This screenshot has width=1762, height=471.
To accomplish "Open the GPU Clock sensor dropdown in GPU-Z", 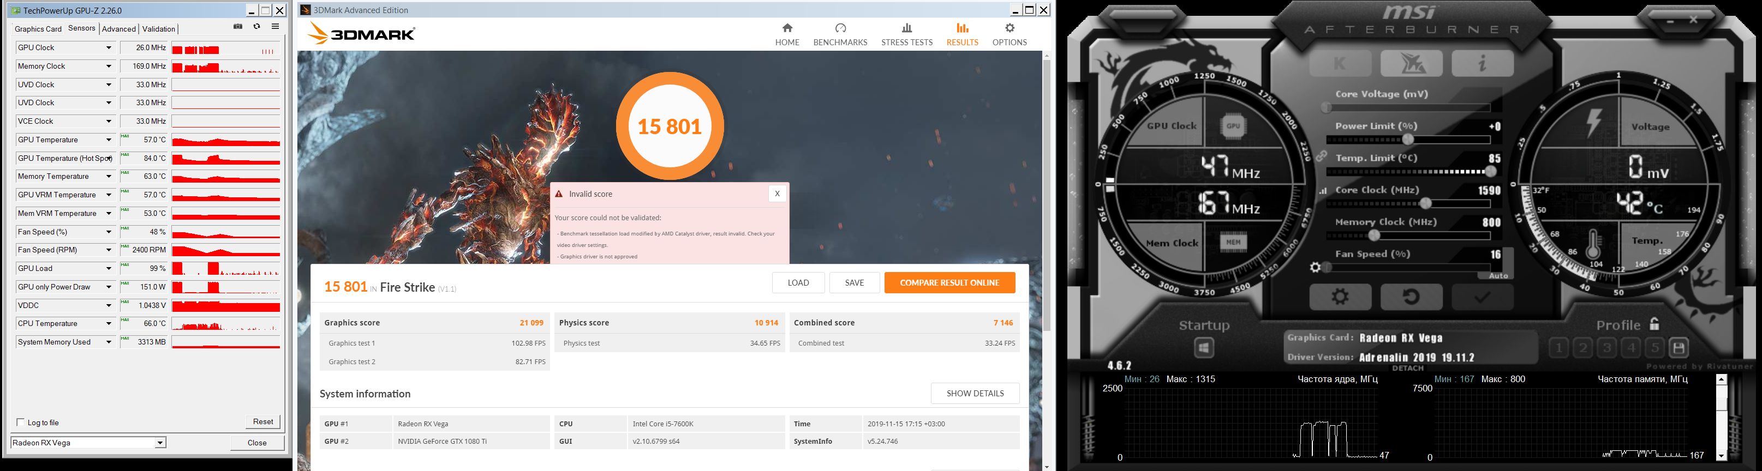I will [108, 48].
